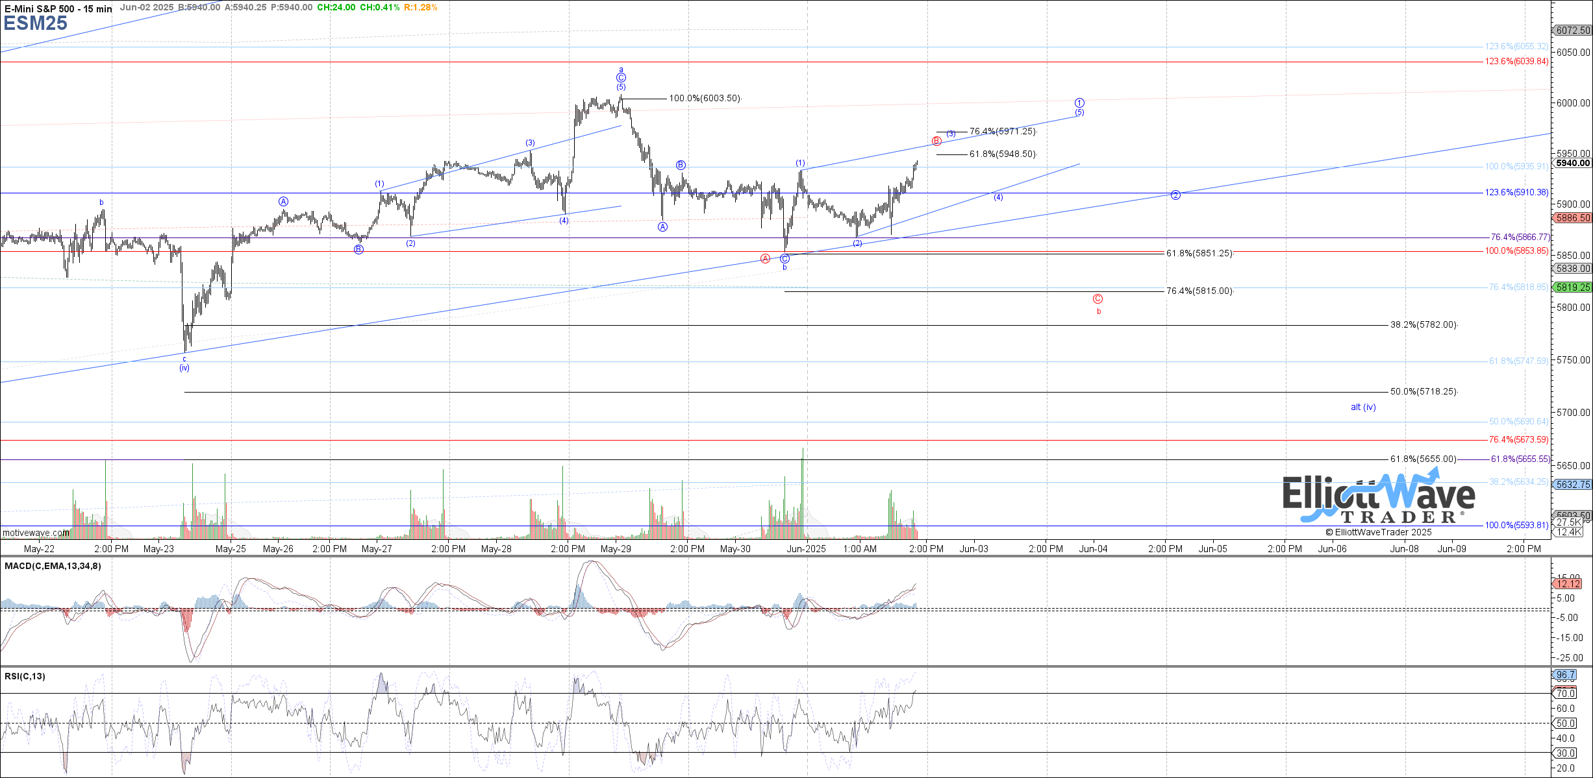The image size is (1593, 778).
Task: Click the B:5940.00 bid value in header
Action: click(x=199, y=8)
